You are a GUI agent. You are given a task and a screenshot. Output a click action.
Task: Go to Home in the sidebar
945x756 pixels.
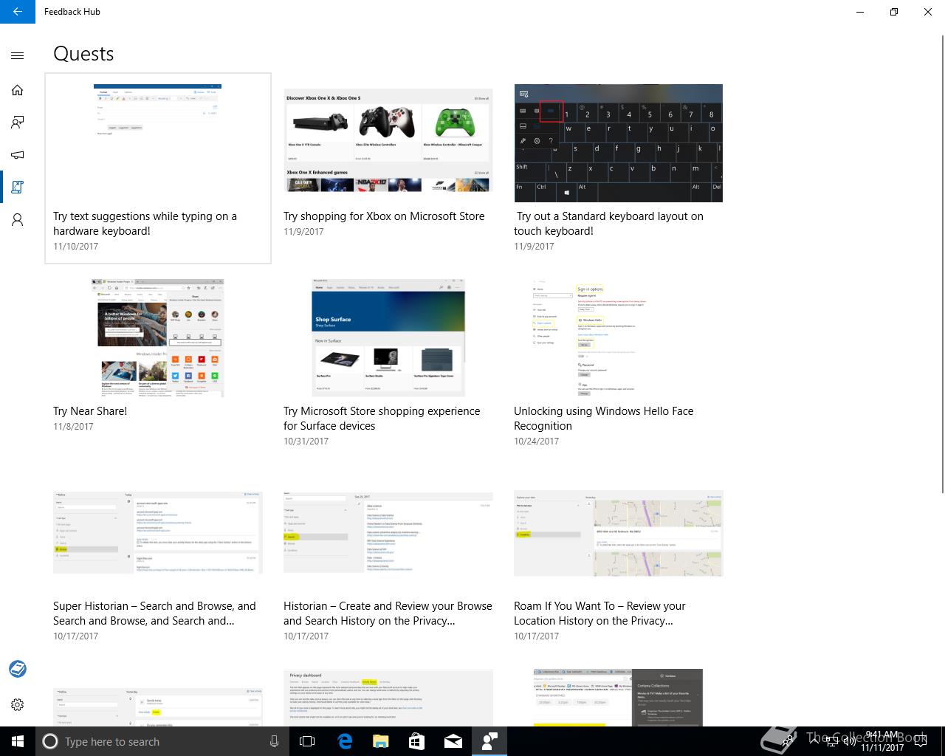point(18,90)
